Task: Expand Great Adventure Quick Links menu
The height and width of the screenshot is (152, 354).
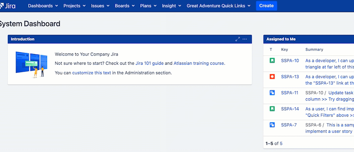Action: click(219, 6)
